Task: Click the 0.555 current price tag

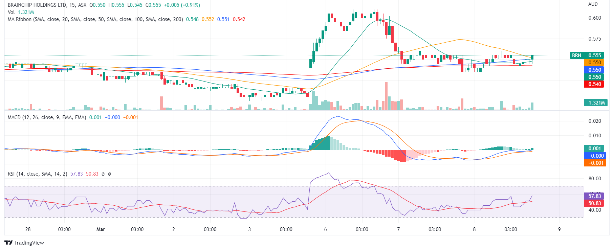Action: pyautogui.click(x=594, y=55)
